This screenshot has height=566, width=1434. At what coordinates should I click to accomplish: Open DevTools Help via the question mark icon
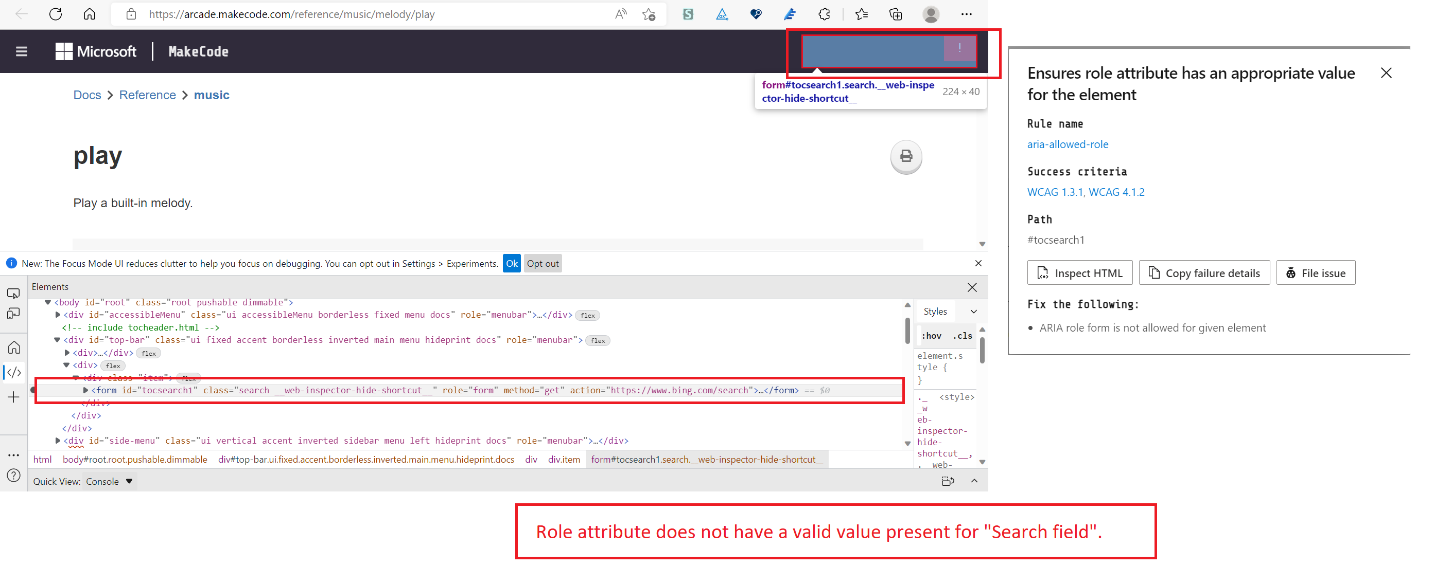(x=13, y=476)
